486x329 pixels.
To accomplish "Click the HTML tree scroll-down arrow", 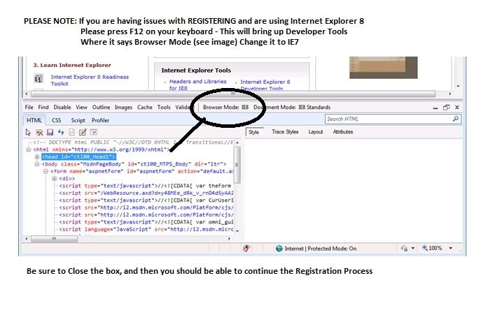I will coord(237,231).
